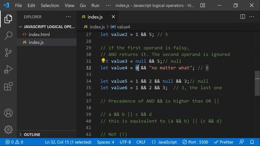
Task: Click Ln 32, Col 15 go to line
Action: point(68,142)
